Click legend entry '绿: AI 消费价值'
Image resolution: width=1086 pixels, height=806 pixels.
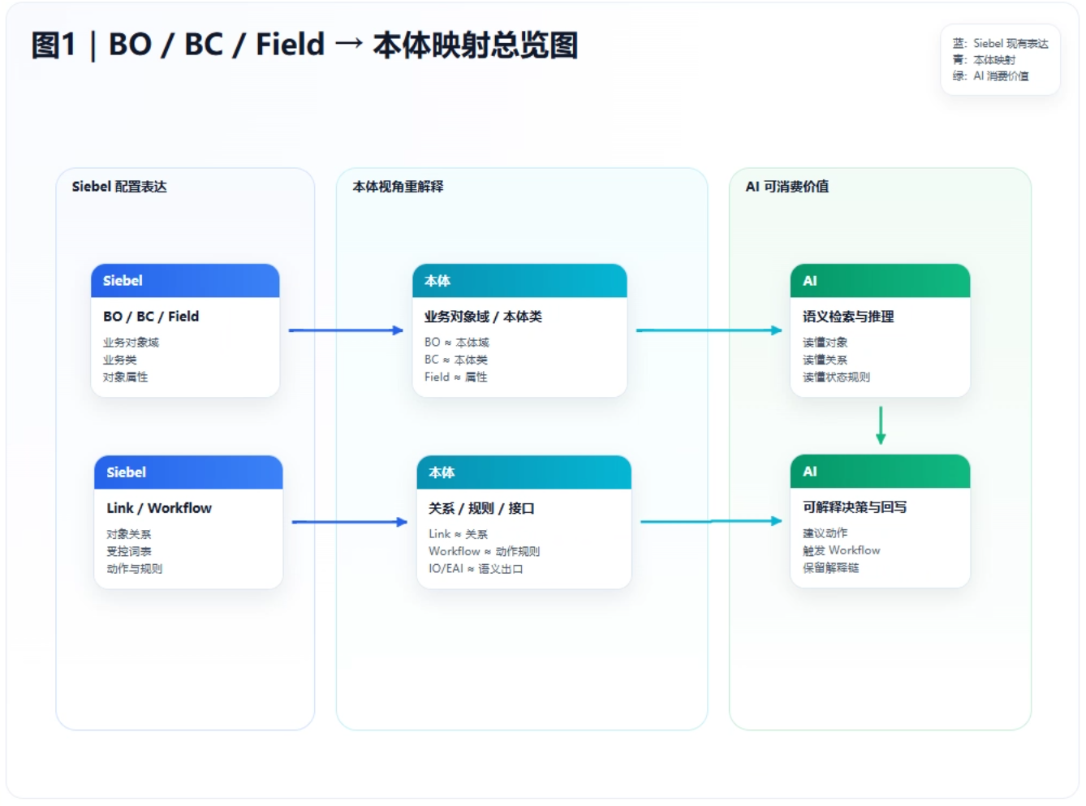pyautogui.click(x=990, y=75)
